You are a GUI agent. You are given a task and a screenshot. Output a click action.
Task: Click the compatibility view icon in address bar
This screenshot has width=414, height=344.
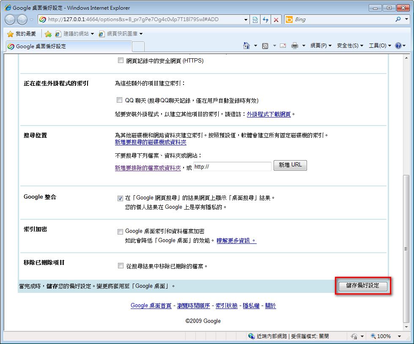coord(255,20)
